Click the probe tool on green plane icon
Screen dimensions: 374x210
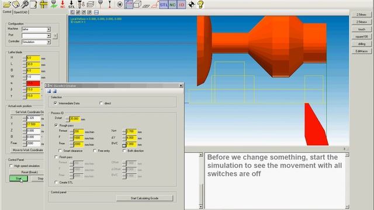54,4
